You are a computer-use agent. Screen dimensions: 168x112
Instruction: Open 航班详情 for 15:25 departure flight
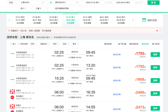117,80
